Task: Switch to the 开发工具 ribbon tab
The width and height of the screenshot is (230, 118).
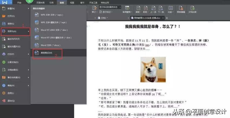Action: pyautogui.click(x=93, y=3)
